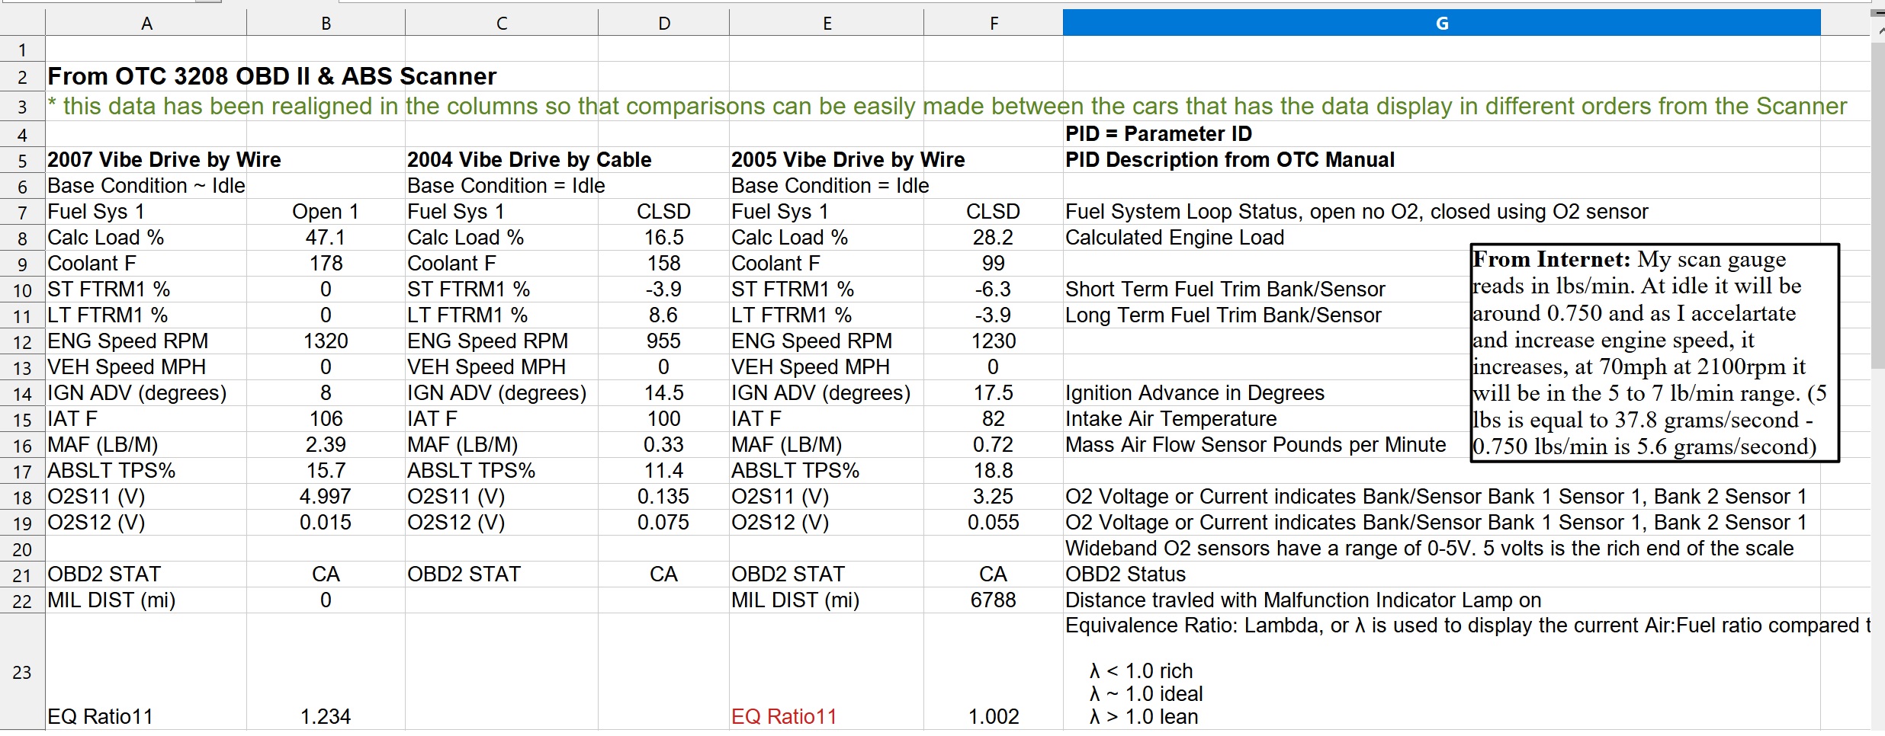Select the 6788 MIL DIST value

[993, 600]
